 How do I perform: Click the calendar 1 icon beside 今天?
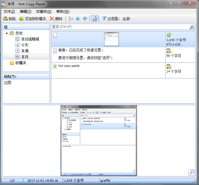[x=17, y=45]
